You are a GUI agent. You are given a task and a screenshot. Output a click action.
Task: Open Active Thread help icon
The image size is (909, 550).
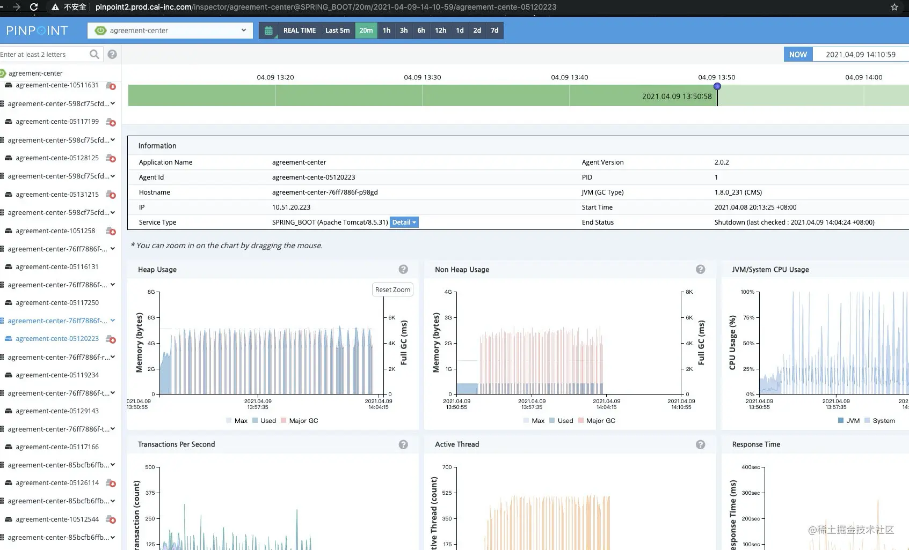(x=700, y=444)
